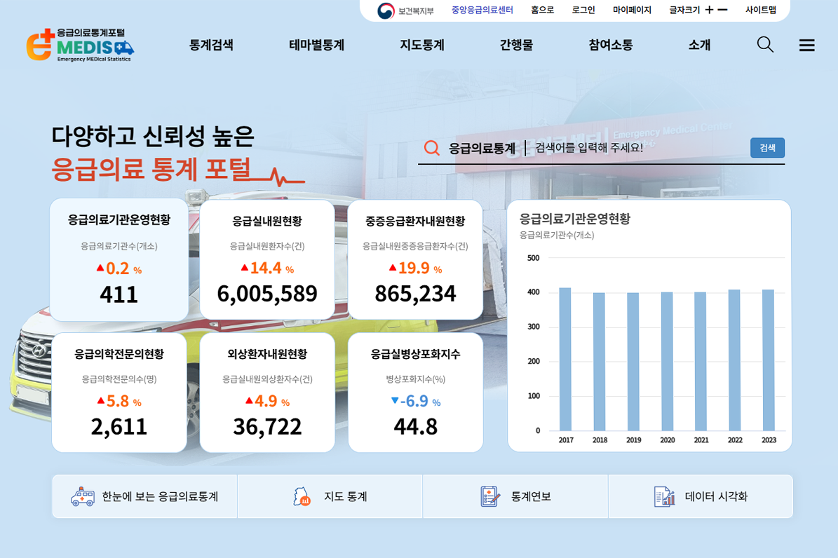Screen dimensions: 838x558
Task: Expand the 간행물 navigation menu
Action: (x=516, y=45)
